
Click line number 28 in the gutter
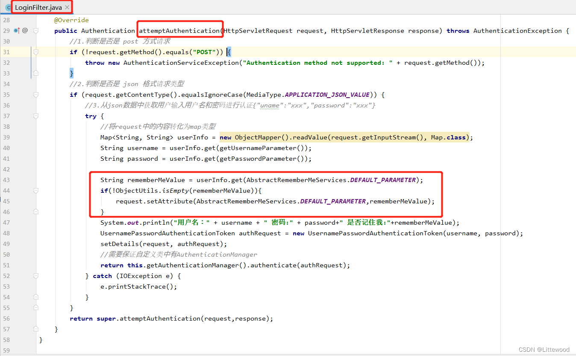pyautogui.click(x=6, y=20)
